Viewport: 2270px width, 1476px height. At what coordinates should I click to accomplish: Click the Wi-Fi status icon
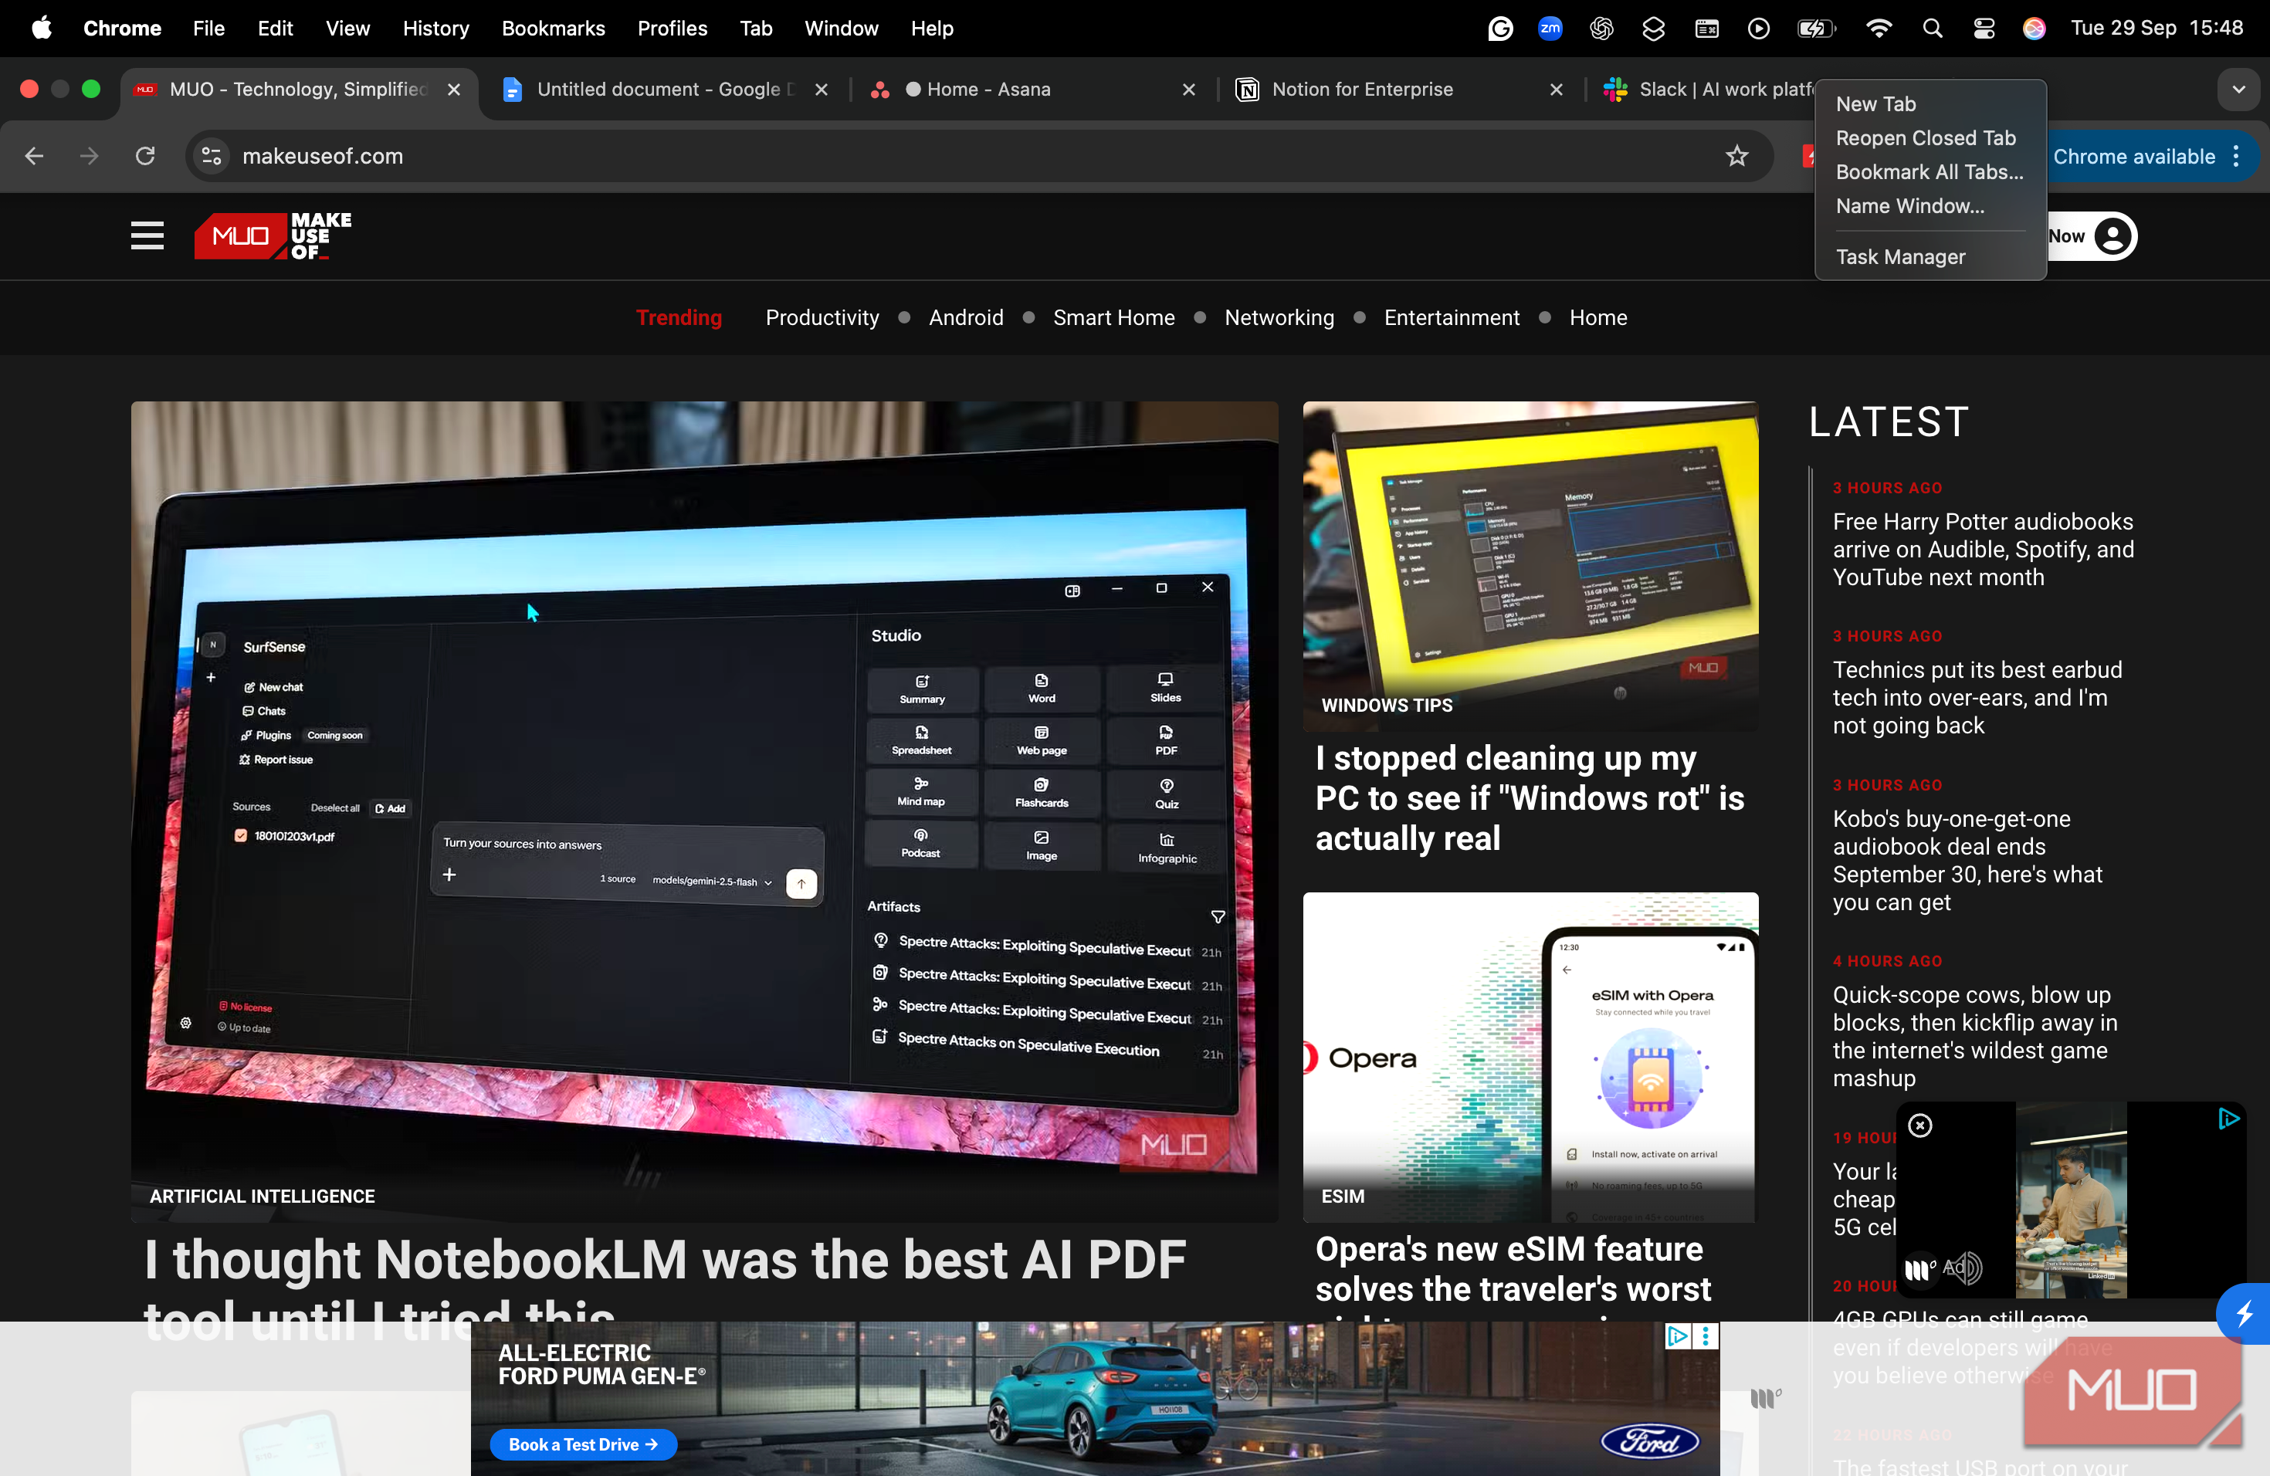1878,29
